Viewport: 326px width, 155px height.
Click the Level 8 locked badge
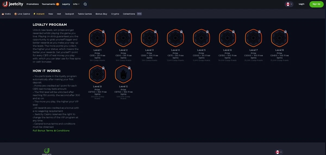(x=280, y=38)
